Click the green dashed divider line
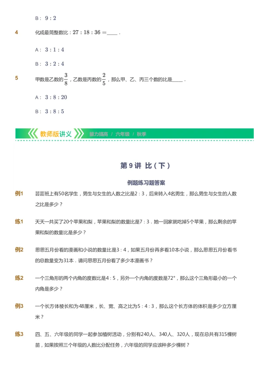Viewport: 266px width, 376px height. [133, 141]
